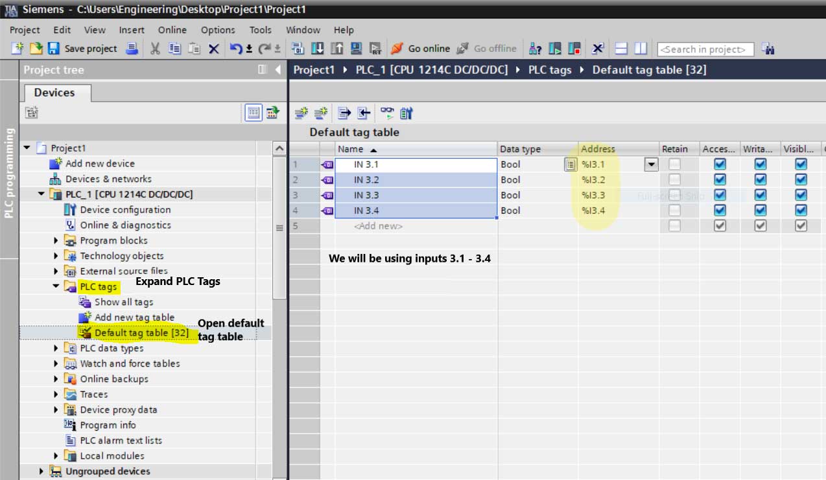Open the data type picker for IN 3.1

(x=570, y=165)
